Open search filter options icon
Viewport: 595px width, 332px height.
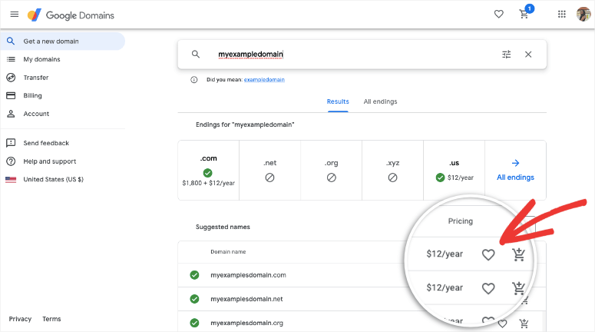(x=507, y=55)
